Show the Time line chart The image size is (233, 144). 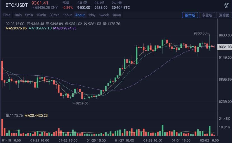pos(6,15)
